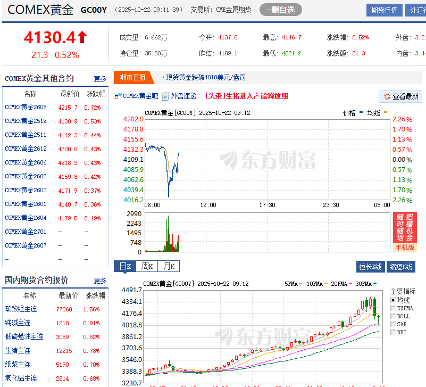The image size is (426, 387).
Task: Open 更多 link for COMEX黄金其他合约
Action: coord(100,79)
